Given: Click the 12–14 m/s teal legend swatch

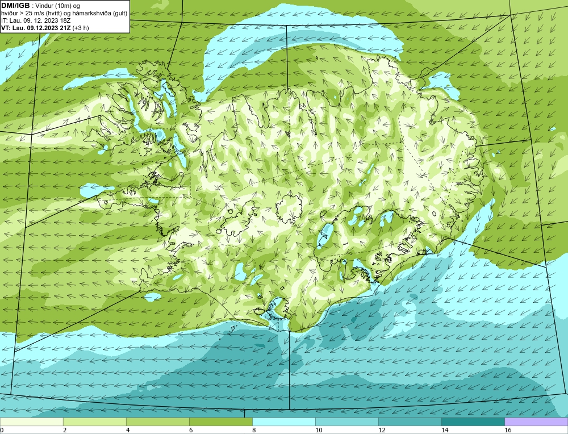Looking at the screenshot, I should tap(410, 422).
